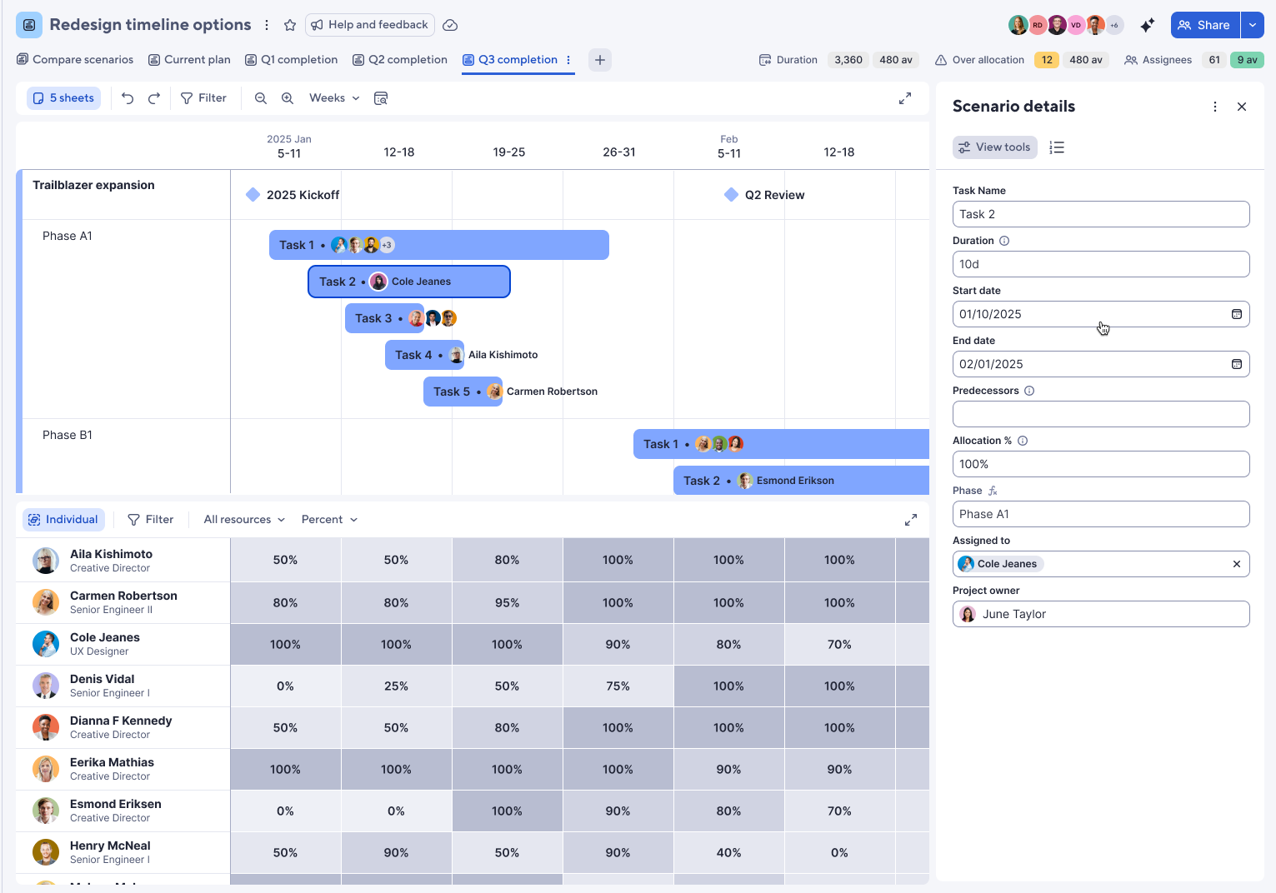Open Scenario details more options menu

point(1215,107)
